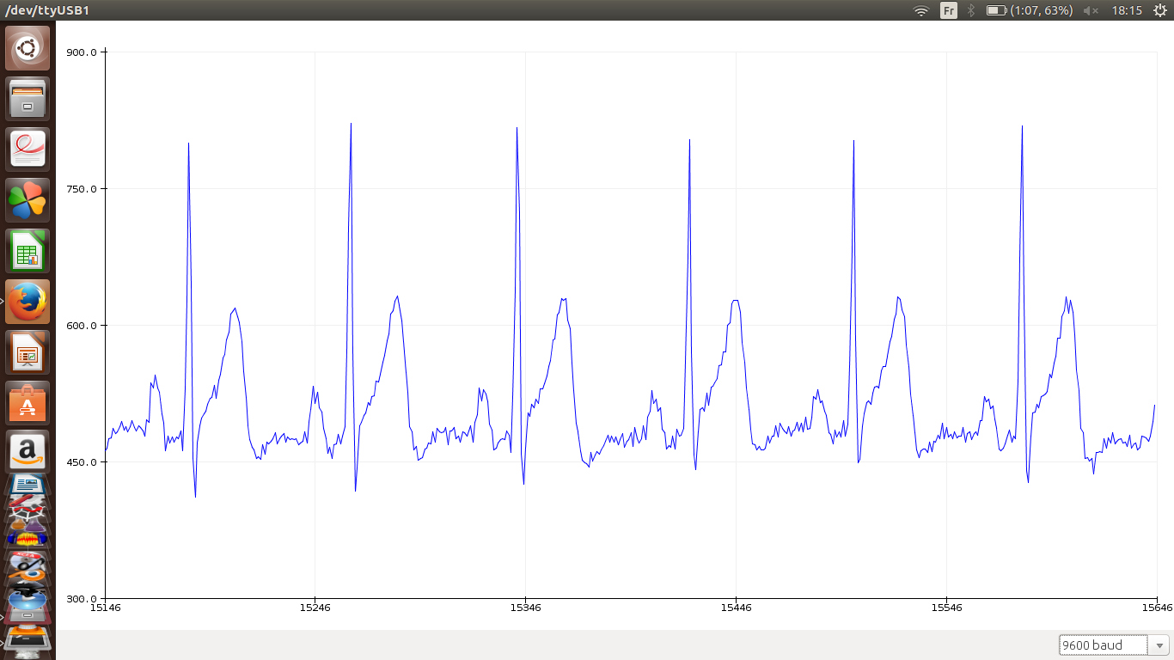The image size is (1174, 660).
Task: Open the 9600 baud rate dropdown
Action: pos(1115,645)
